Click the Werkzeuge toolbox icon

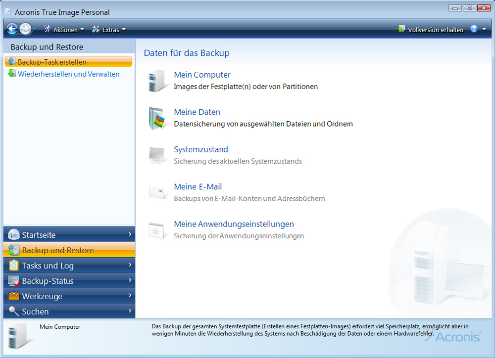13,296
